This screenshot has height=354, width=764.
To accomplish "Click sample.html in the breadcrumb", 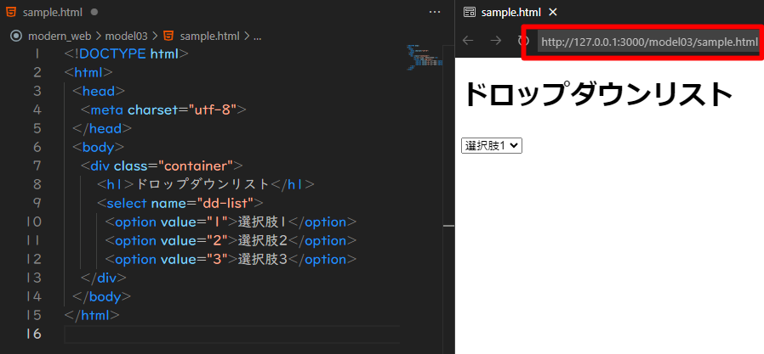I will [209, 36].
